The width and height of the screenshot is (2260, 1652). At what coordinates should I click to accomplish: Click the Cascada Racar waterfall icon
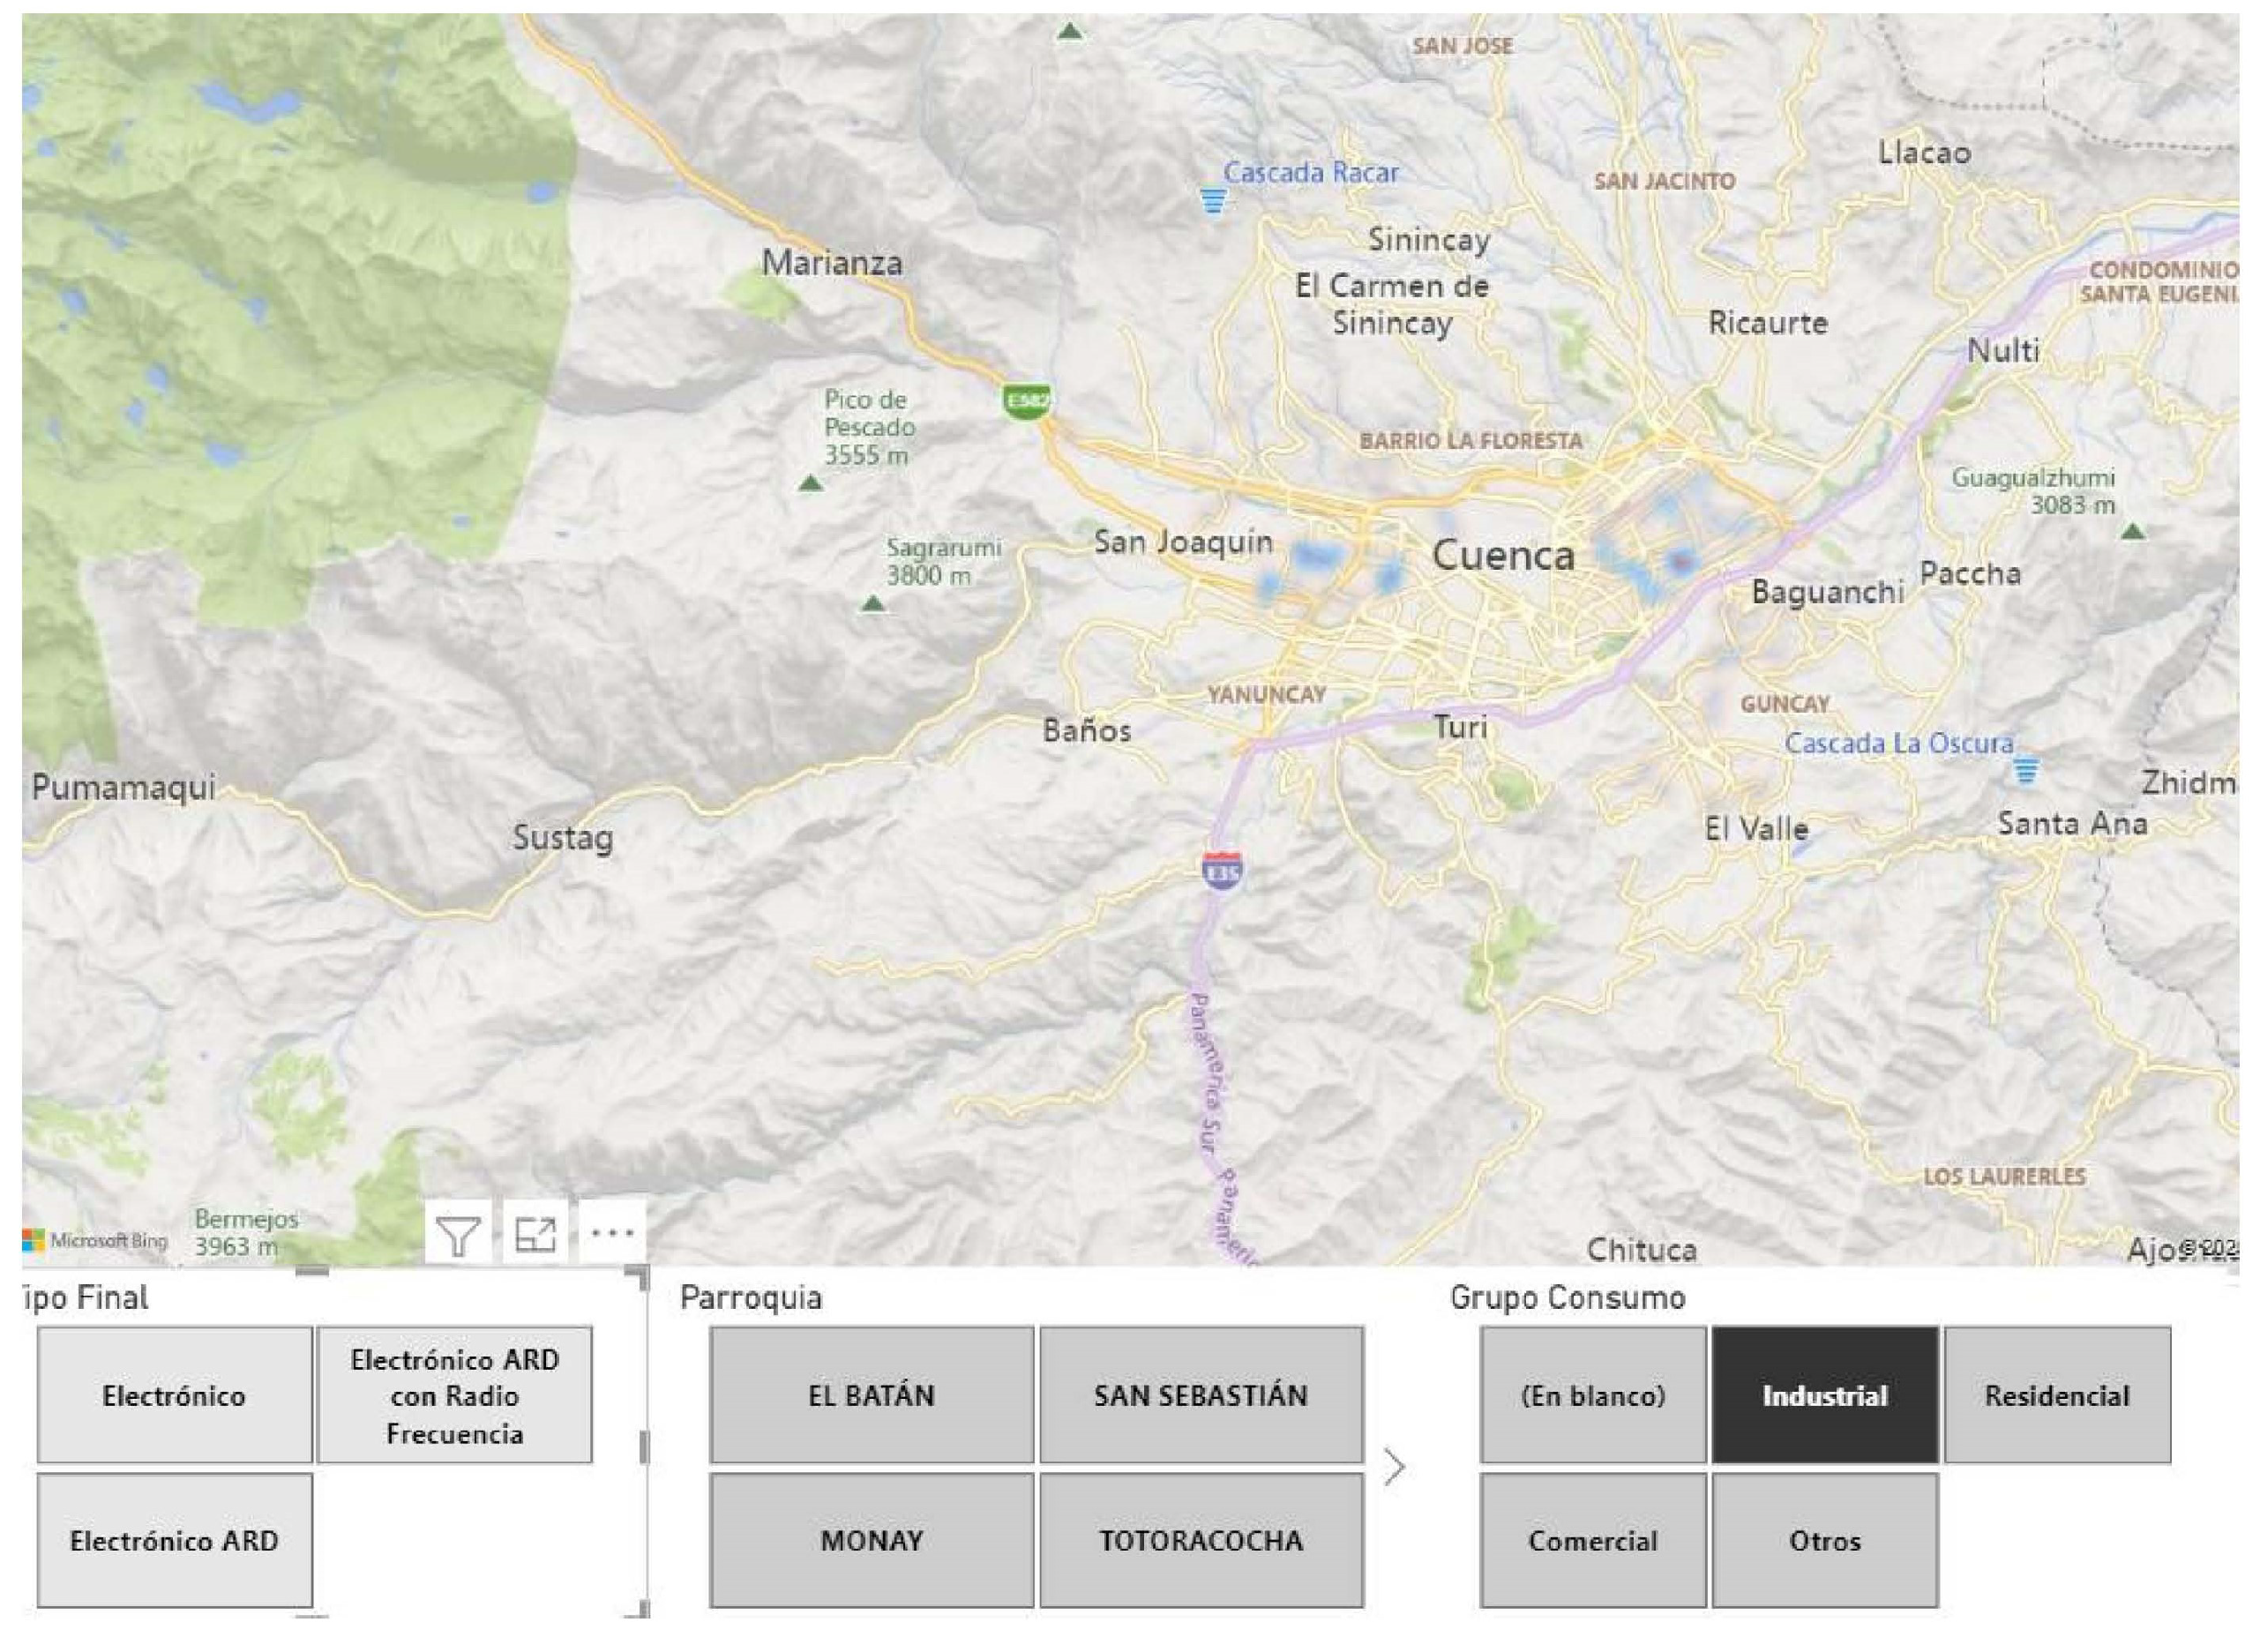(x=1213, y=201)
